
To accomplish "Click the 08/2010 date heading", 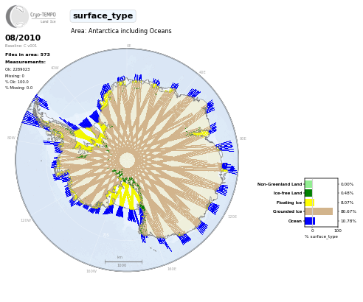I will [23, 38].
